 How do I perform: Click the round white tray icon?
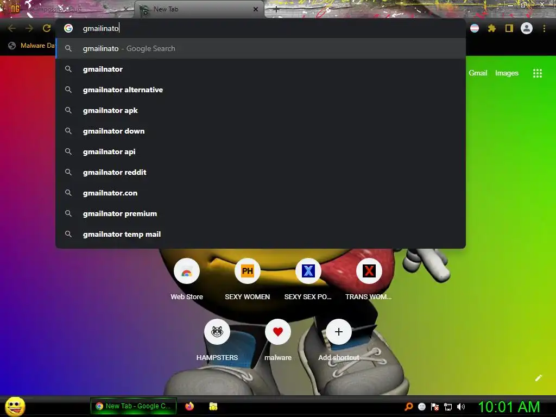[421, 407]
